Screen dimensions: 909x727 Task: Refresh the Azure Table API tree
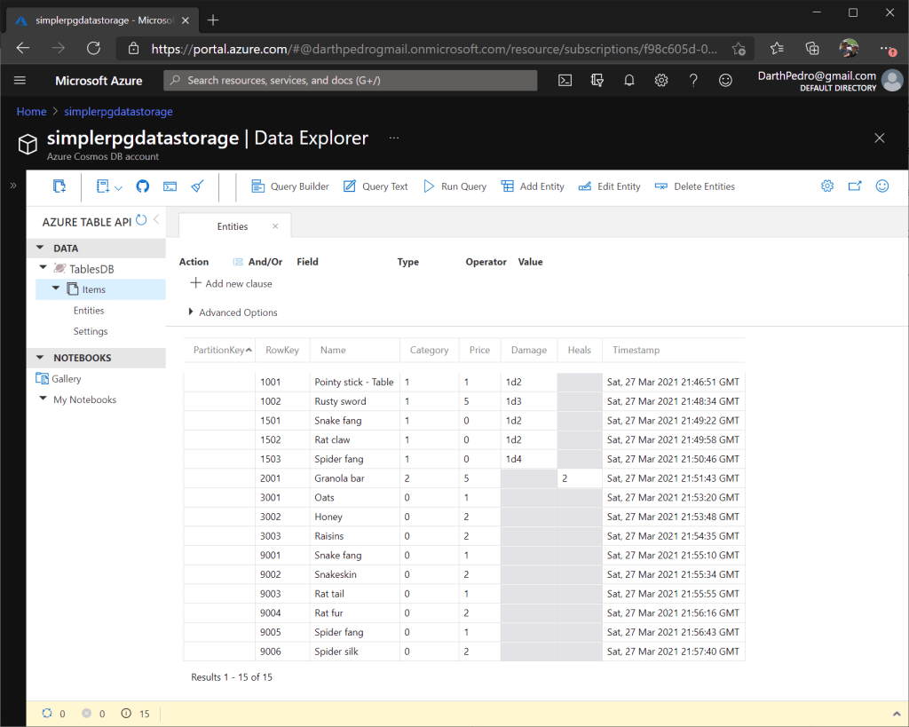coord(141,220)
